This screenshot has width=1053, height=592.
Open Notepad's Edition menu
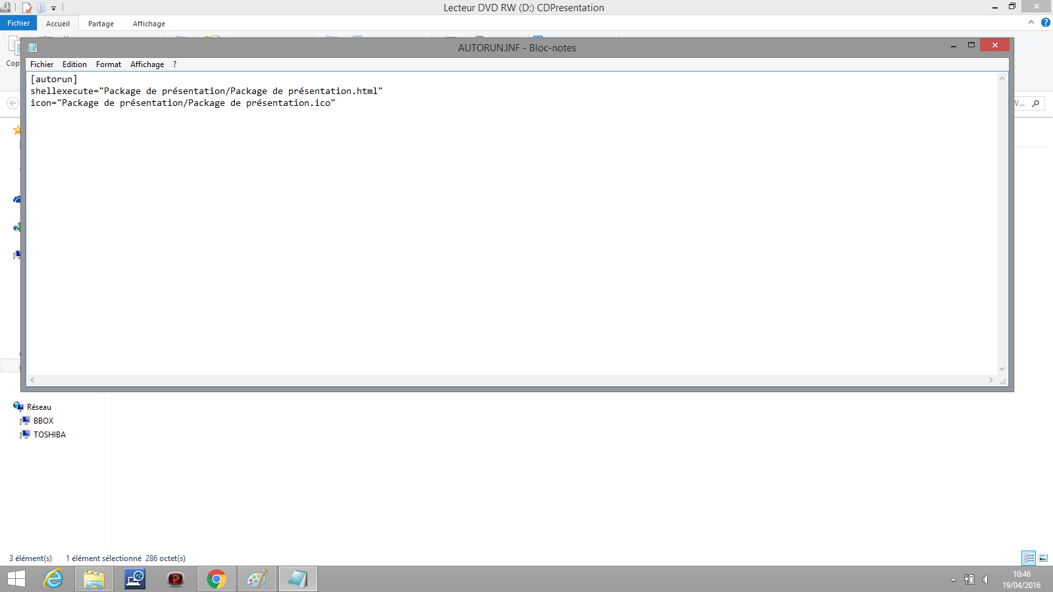(74, 64)
